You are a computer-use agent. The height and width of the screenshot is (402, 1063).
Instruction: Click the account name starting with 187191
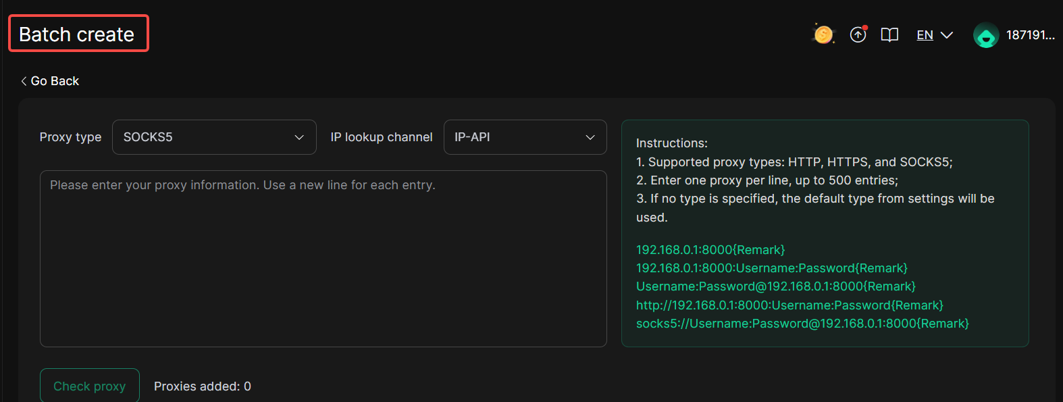(x=1031, y=35)
